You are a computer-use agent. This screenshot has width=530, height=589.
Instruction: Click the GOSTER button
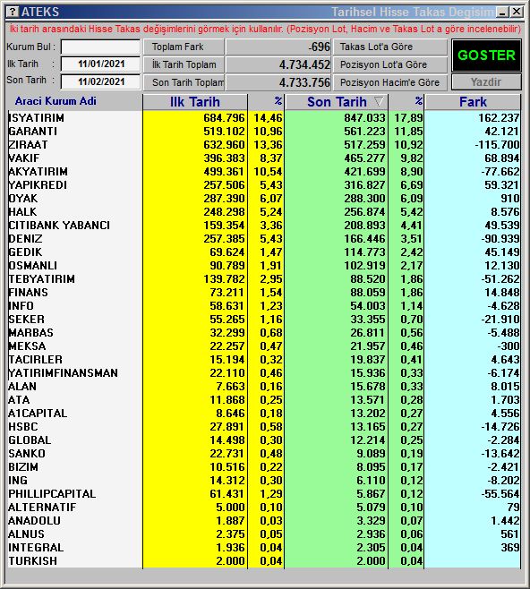[x=486, y=55]
